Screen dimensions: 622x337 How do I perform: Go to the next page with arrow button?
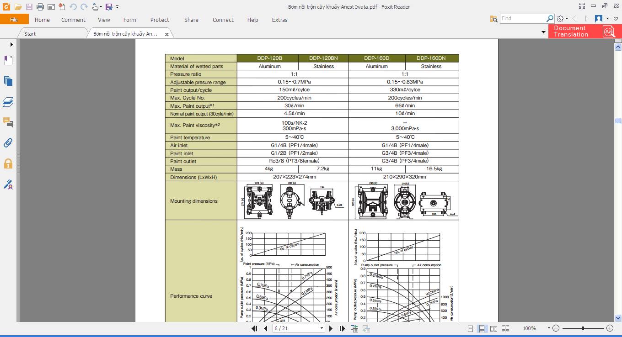pos(331,328)
